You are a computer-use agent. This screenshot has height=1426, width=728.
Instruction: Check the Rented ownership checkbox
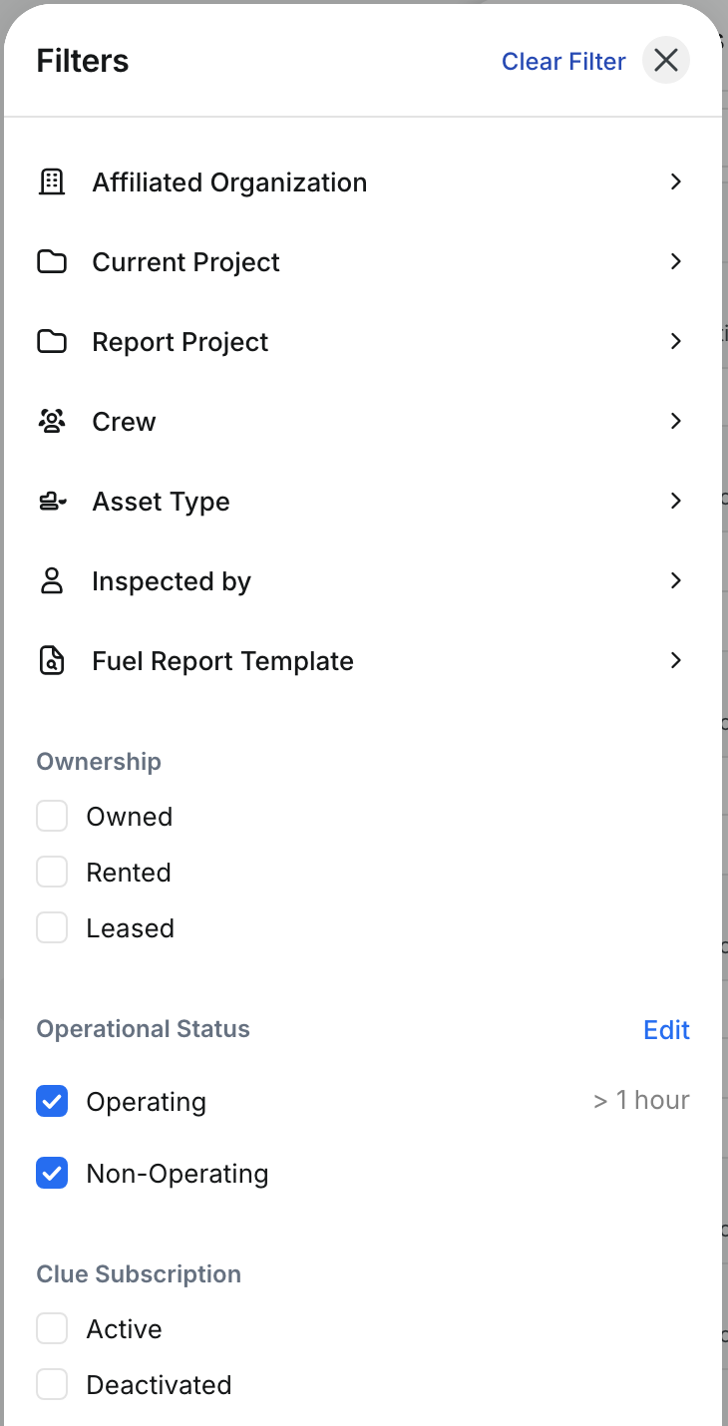click(x=52, y=872)
